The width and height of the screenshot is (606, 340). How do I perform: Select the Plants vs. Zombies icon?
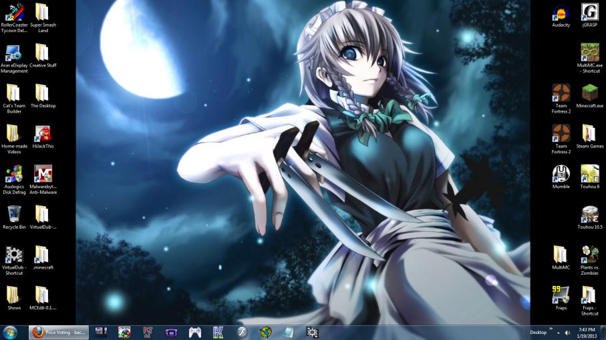(x=589, y=255)
